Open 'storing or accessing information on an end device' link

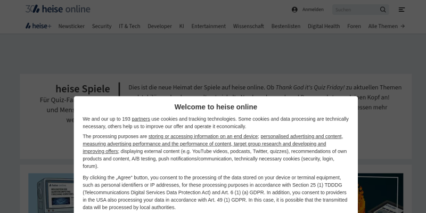pos(203,136)
